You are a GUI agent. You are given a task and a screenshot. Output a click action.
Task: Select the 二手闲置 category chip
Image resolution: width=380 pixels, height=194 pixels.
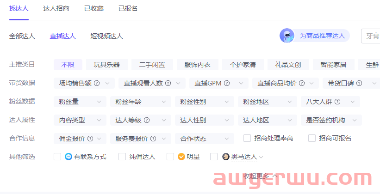click(152, 65)
